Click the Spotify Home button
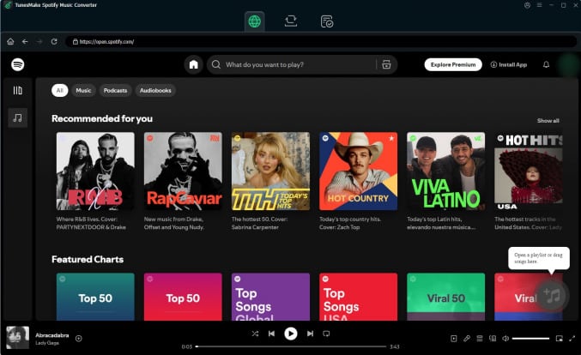The image size is (581, 355). click(194, 64)
